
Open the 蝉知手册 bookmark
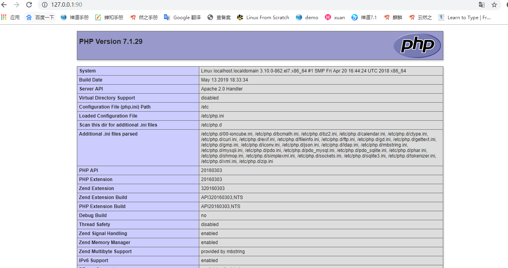tap(109, 17)
